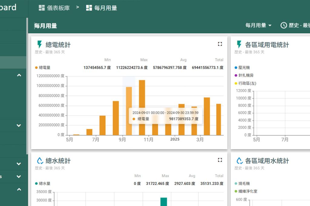Image resolution: width=310 pixels, height=206 pixels.
Task: Click lightning icon of 各區域用電統計
Action: pyautogui.click(x=239, y=45)
